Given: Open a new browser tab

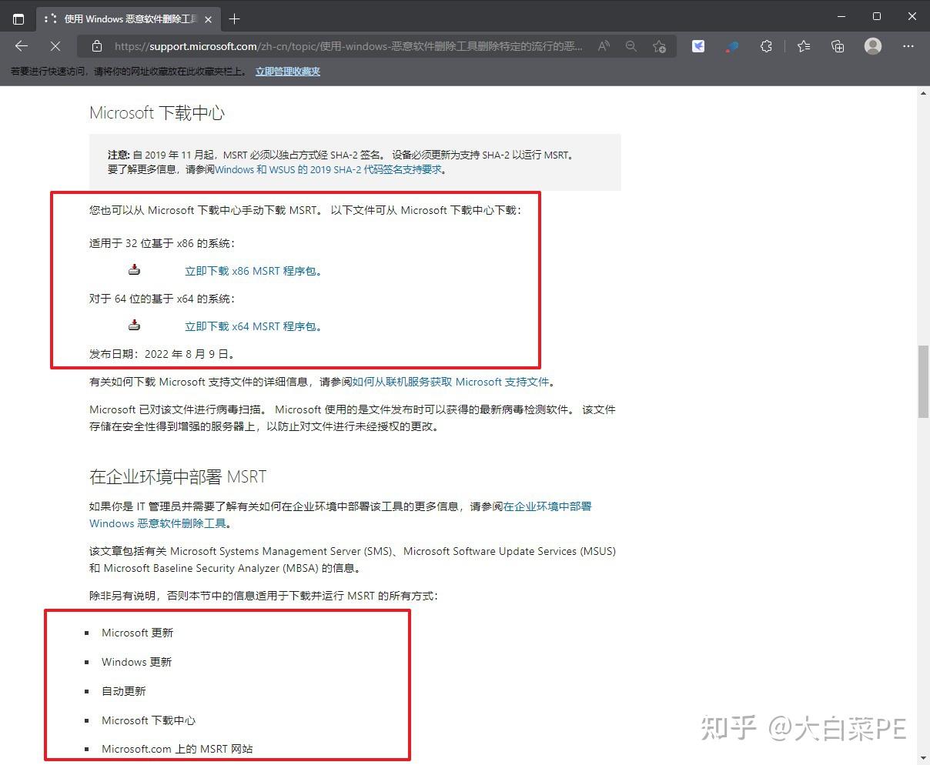Looking at the screenshot, I should point(234,18).
